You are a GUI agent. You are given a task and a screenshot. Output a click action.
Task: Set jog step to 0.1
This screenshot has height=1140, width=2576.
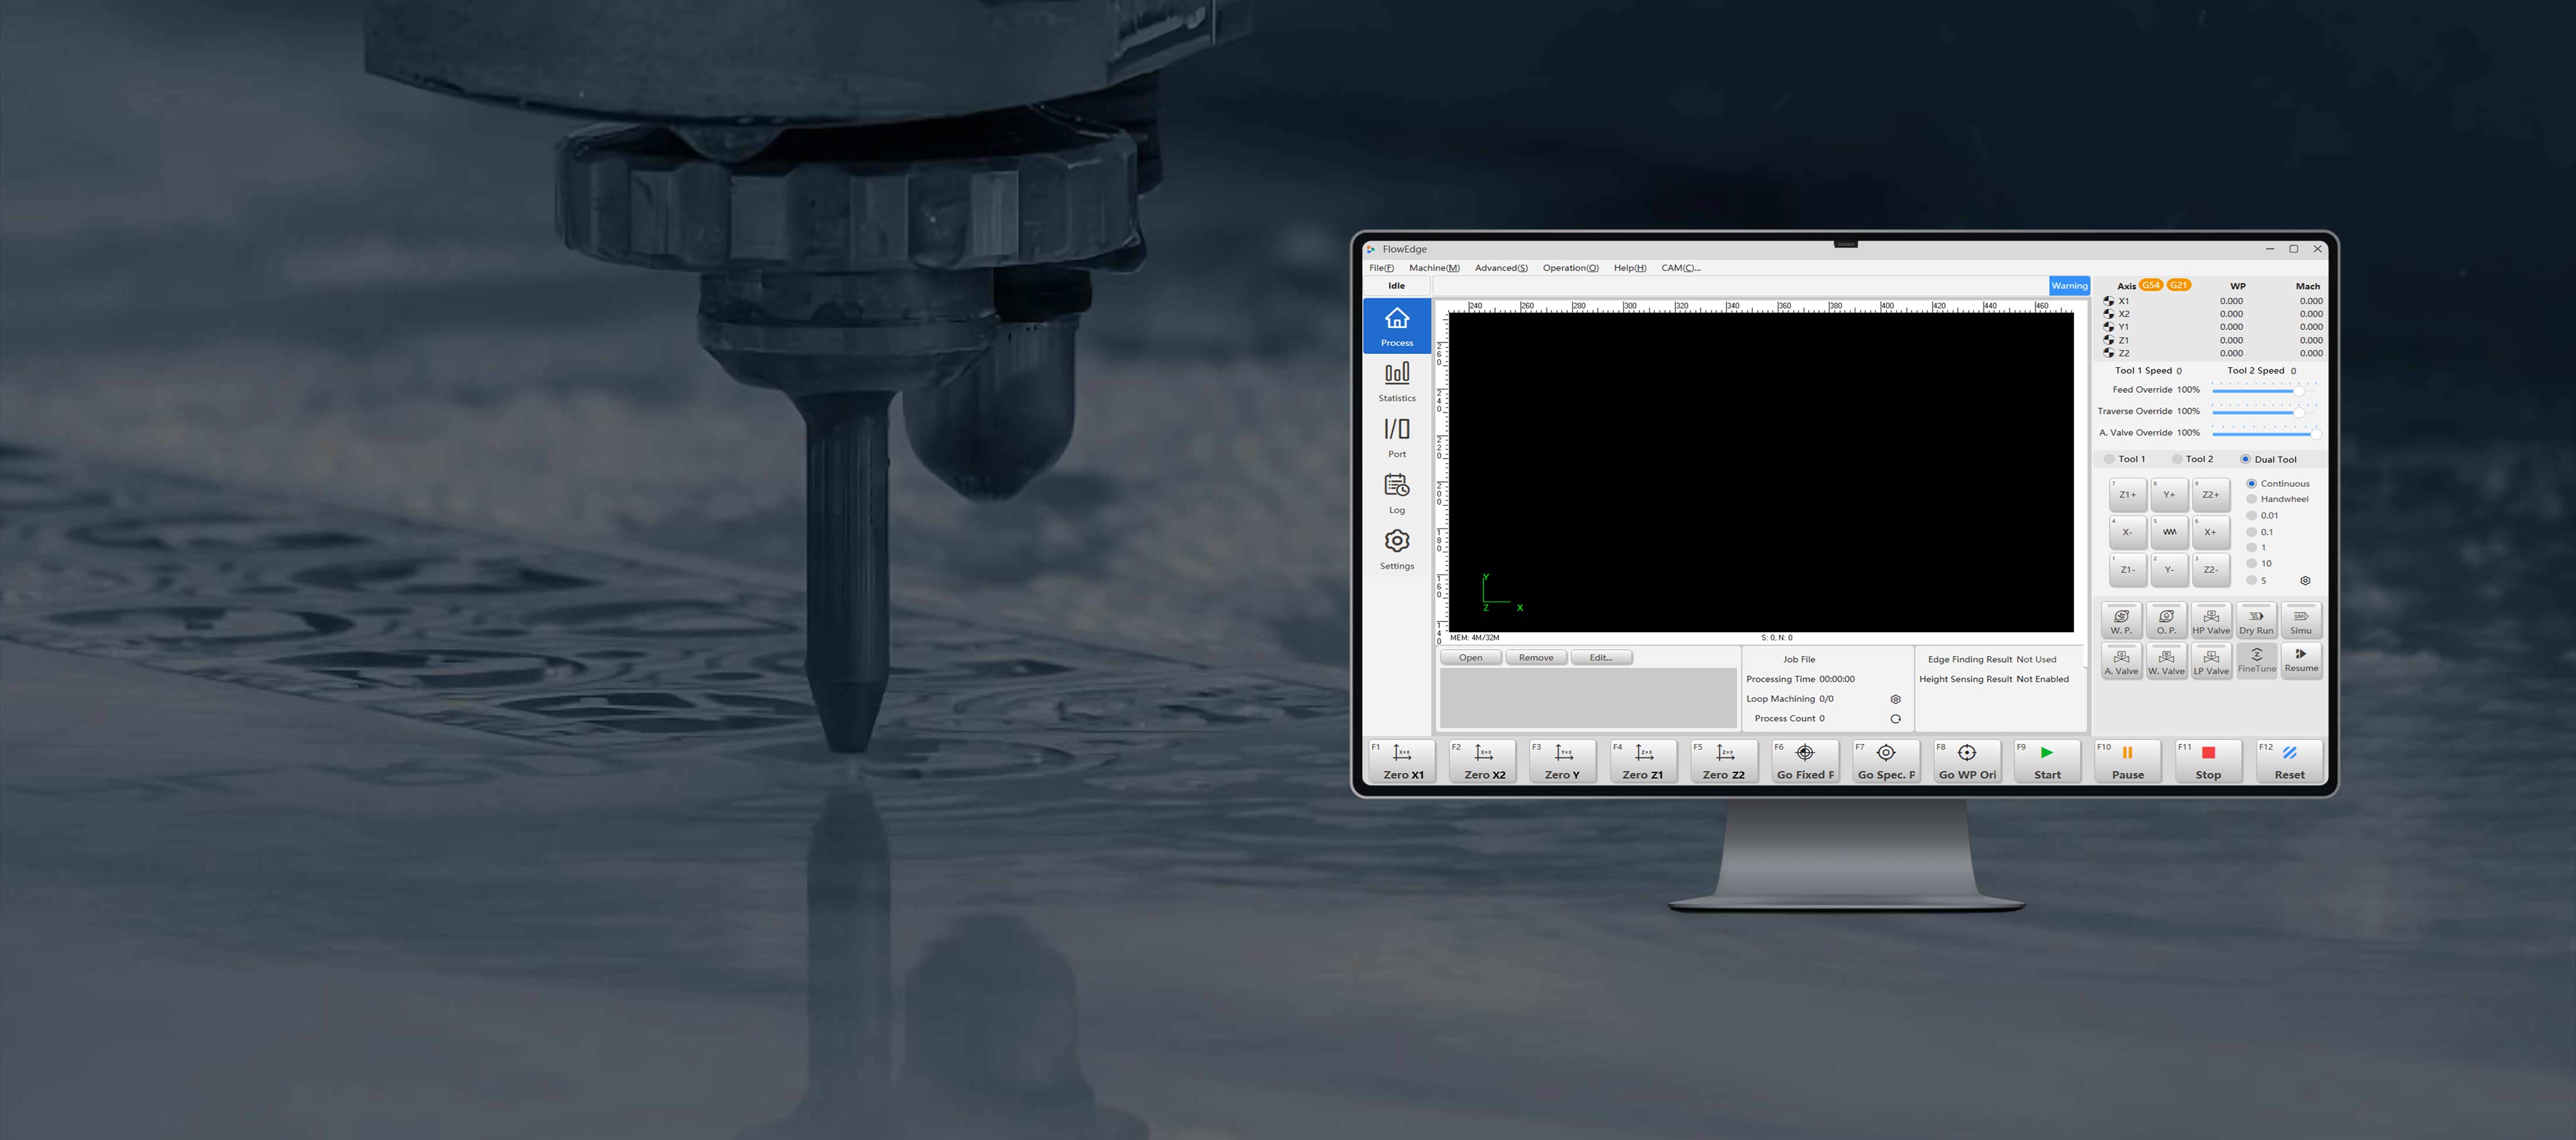click(x=2251, y=531)
